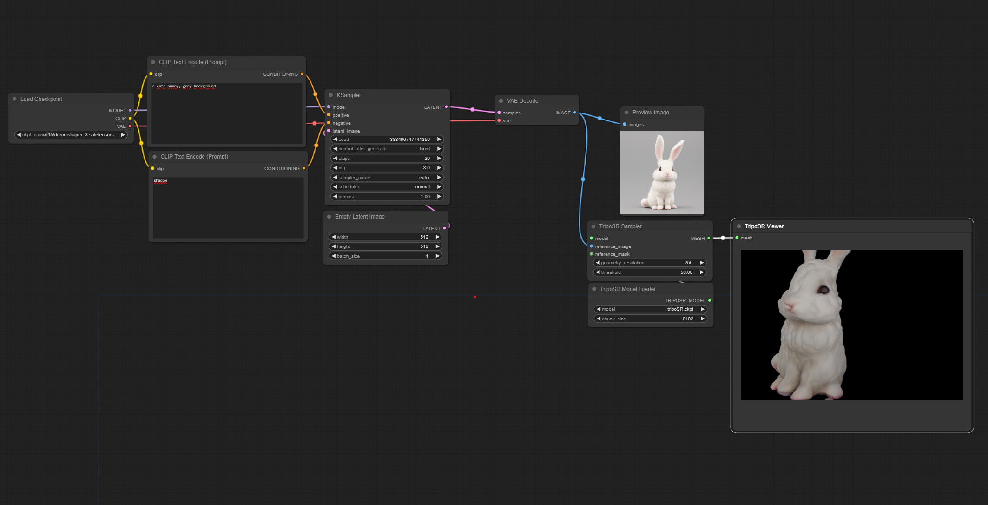The width and height of the screenshot is (988, 505).
Task: Decrease latent height with left arrow
Action: [x=333, y=246]
